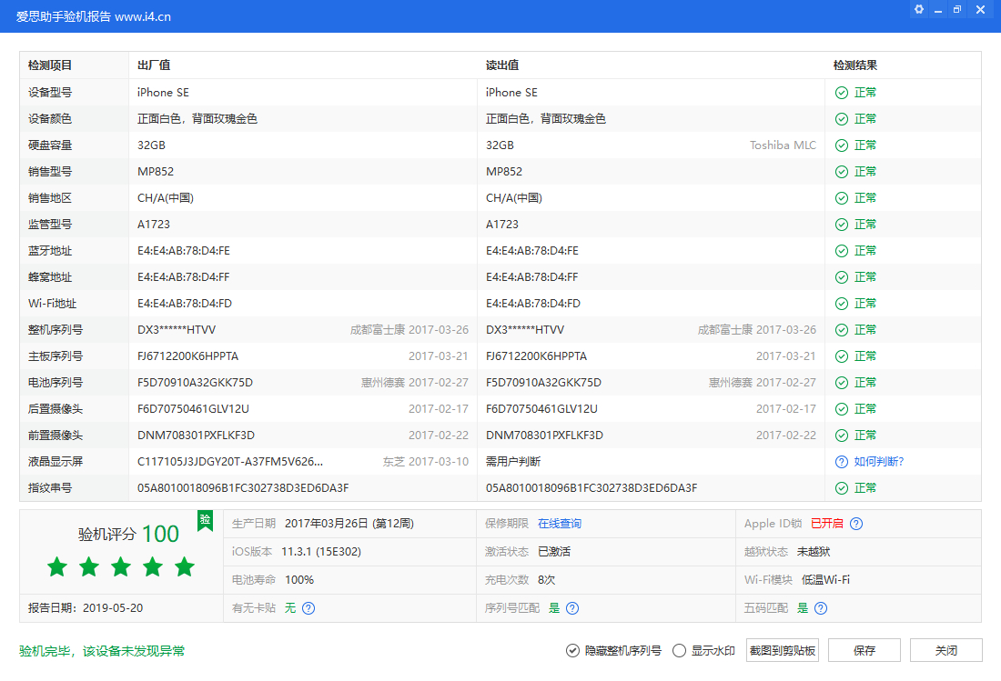This screenshot has height=681, width=1001.
Task: Click charge count 8次
Action: pyautogui.click(x=547, y=579)
